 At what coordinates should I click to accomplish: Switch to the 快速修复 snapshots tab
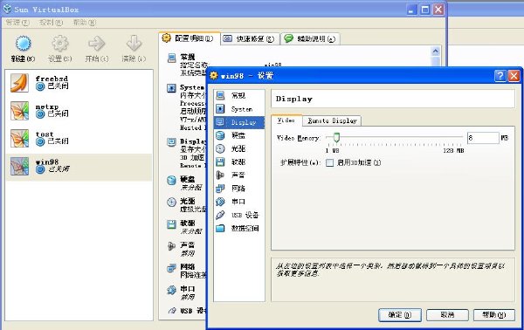point(249,39)
